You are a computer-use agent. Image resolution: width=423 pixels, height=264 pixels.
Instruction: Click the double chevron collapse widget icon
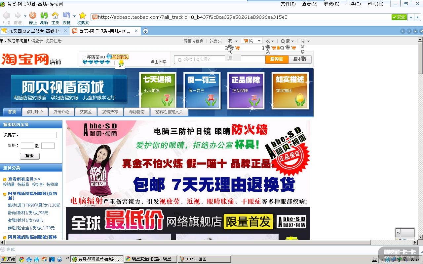399,233
